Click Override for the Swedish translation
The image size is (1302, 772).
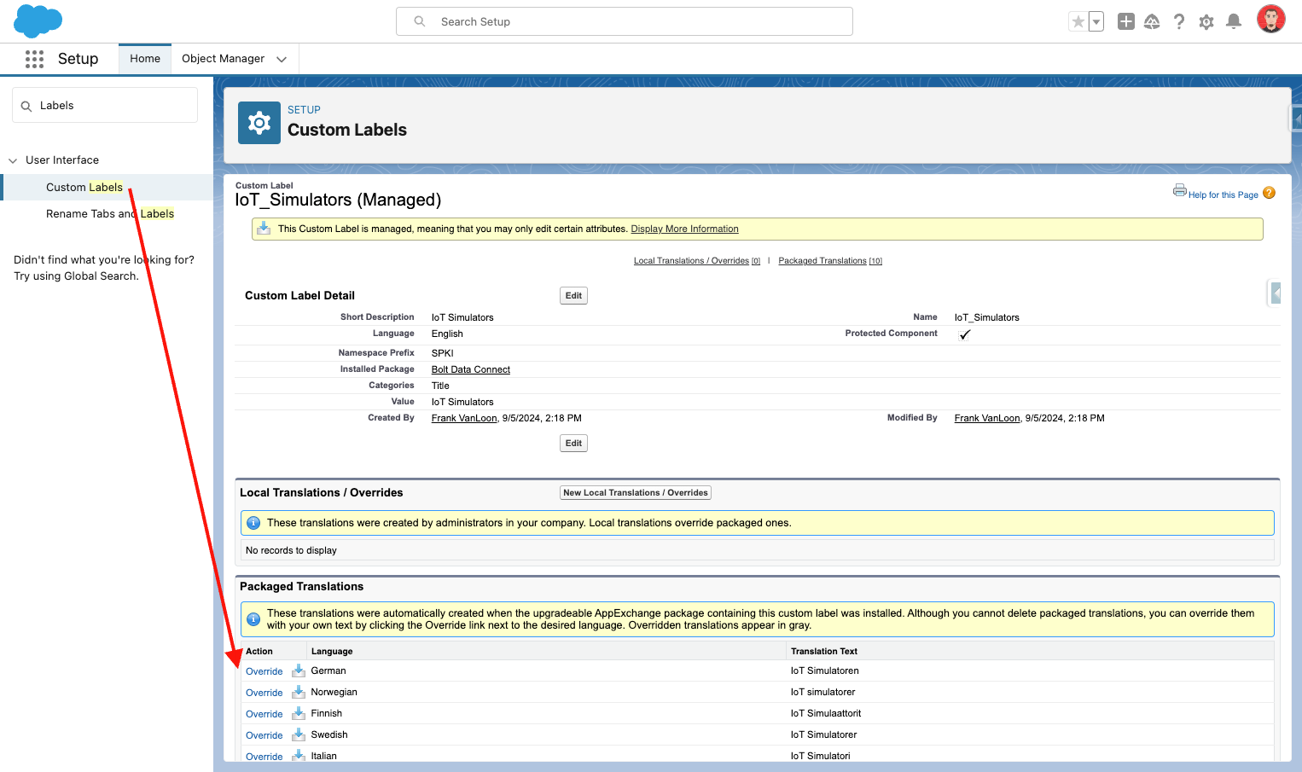pyautogui.click(x=264, y=735)
